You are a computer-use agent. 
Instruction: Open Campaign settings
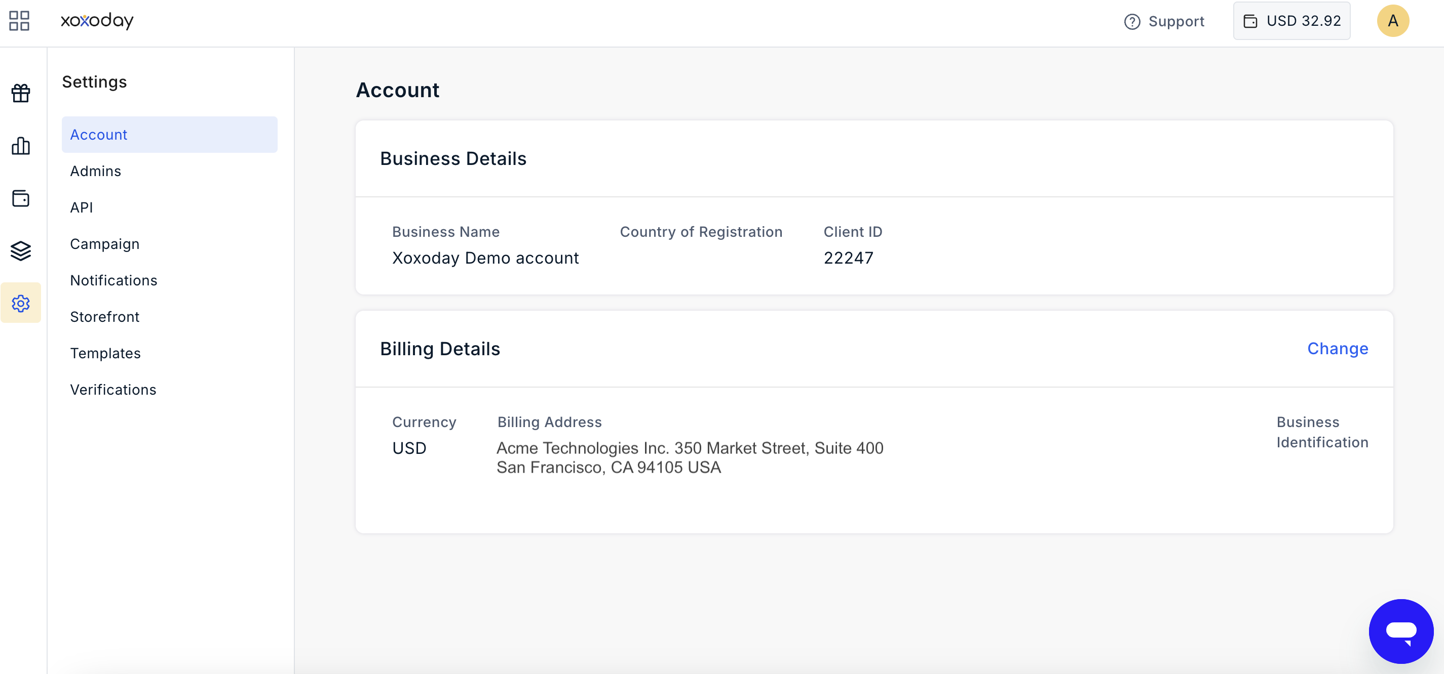point(104,244)
